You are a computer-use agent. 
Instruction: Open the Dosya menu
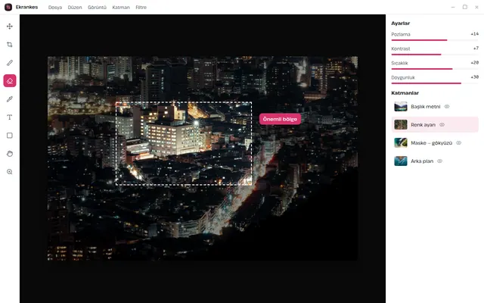tap(55, 7)
